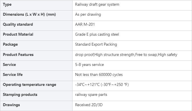
Task: Select Grade E plus casting steel text
Action: [97, 34]
